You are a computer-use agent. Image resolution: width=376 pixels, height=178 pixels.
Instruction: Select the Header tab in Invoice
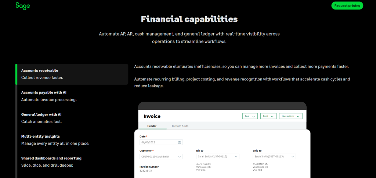152,126
